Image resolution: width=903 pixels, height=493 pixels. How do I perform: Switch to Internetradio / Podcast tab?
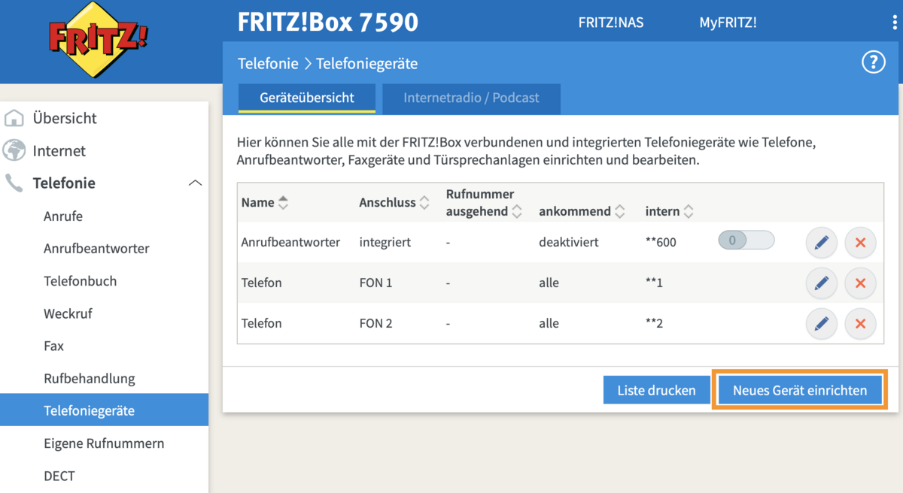tap(471, 98)
